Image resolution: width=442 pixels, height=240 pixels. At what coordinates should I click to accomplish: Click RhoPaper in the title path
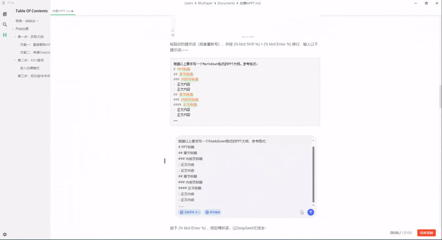[x=205, y=3]
